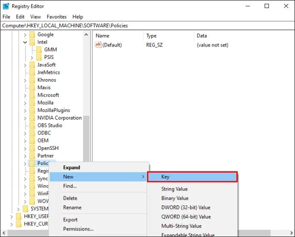
Task: Select the (Default) value entry
Action: pos(112,45)
